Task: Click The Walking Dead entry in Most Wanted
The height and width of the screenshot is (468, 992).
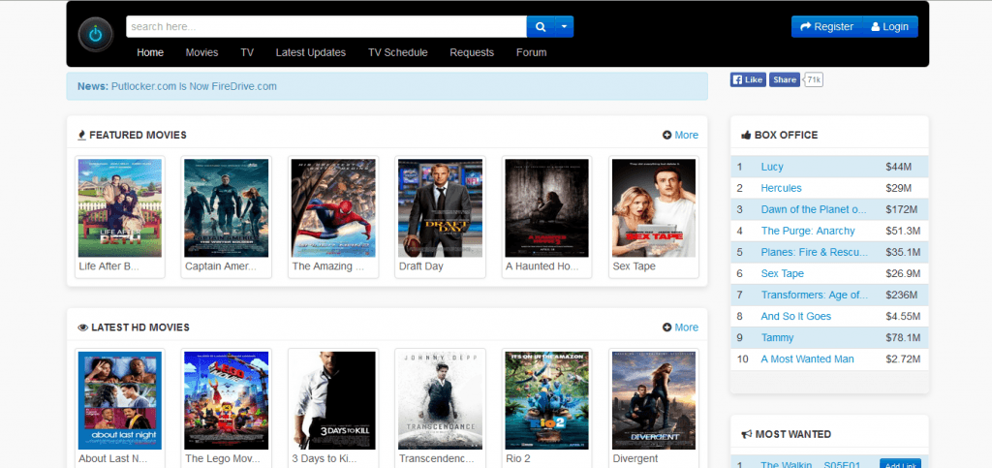Action: pyautogui.click(x=811, y=465)
